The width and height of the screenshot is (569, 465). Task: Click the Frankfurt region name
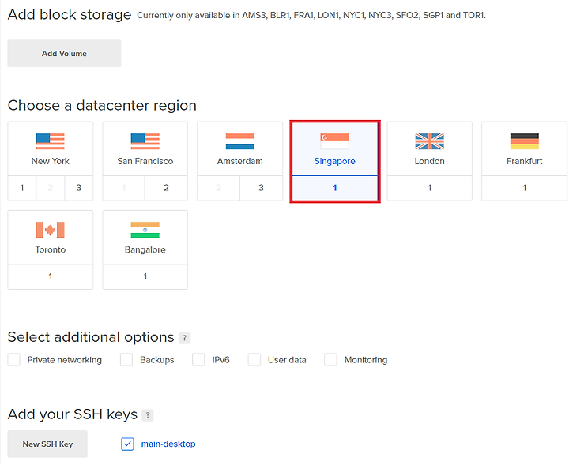click(525, 161)
